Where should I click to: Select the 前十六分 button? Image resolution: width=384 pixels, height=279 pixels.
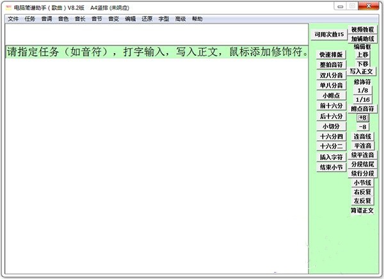coord(331,106)
